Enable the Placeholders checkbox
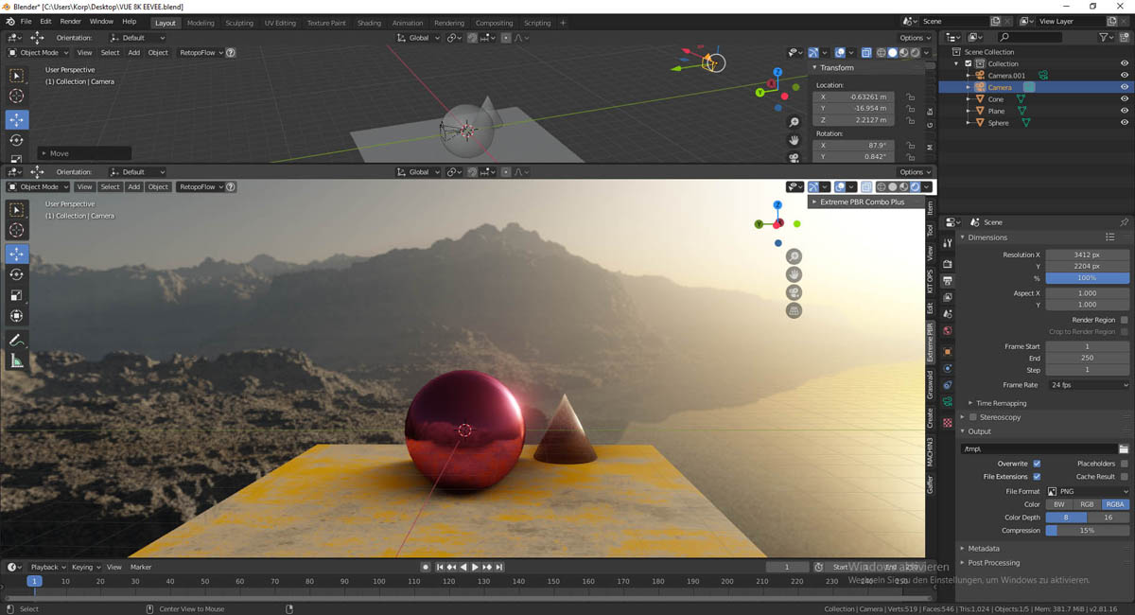Screen dimensions: 1135x615 tap(1124, 464)
